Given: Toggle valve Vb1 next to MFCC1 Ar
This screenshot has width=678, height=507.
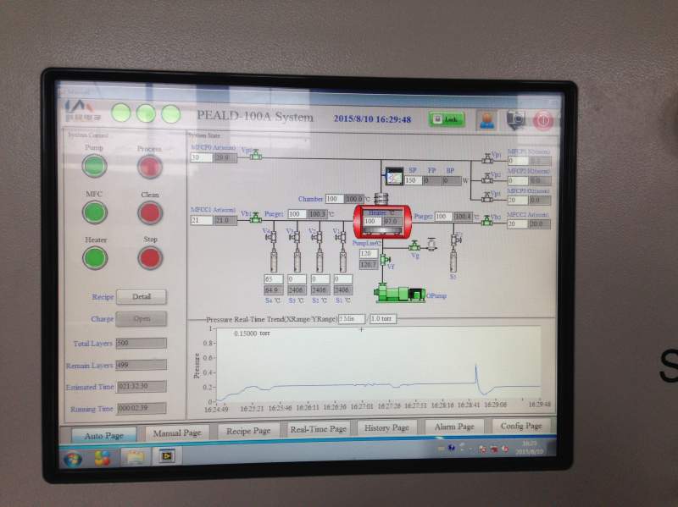Looking at the screenshot, I should (256, 218).
